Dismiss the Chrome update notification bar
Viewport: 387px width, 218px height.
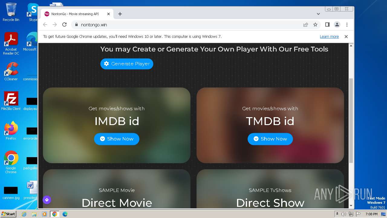[346, 37]
